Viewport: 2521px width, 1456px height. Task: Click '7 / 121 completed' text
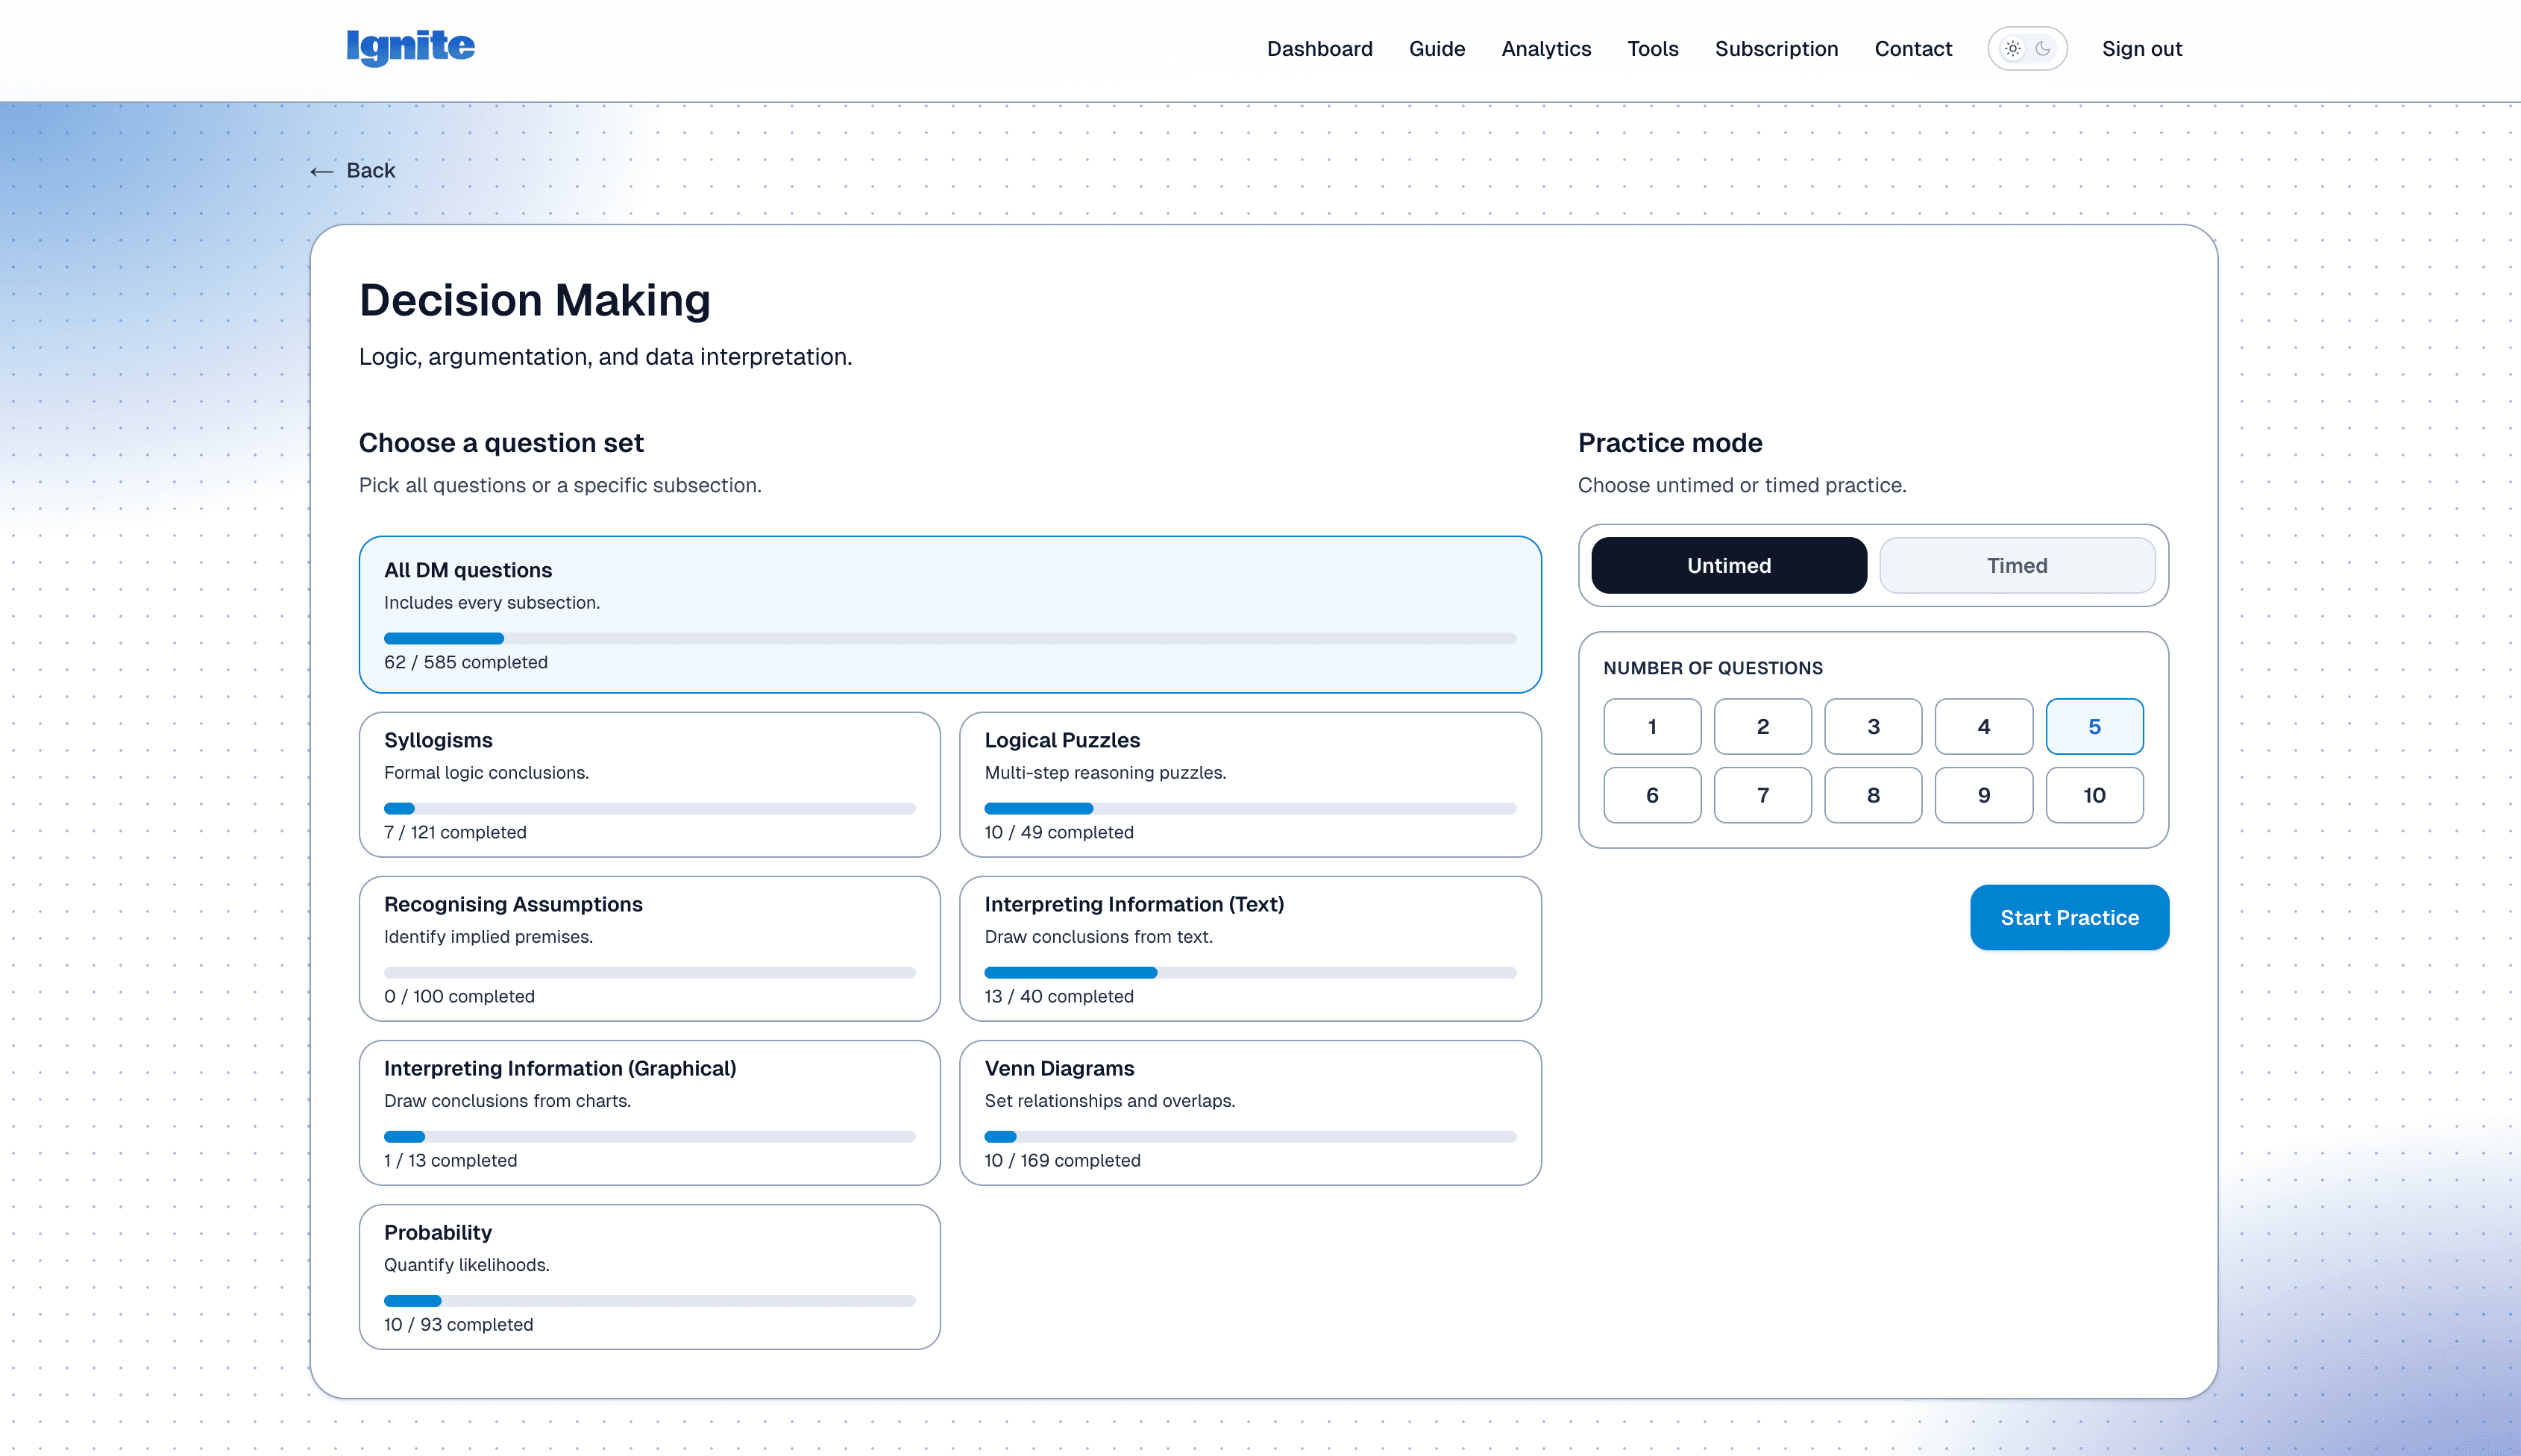(x=455, y=833)
